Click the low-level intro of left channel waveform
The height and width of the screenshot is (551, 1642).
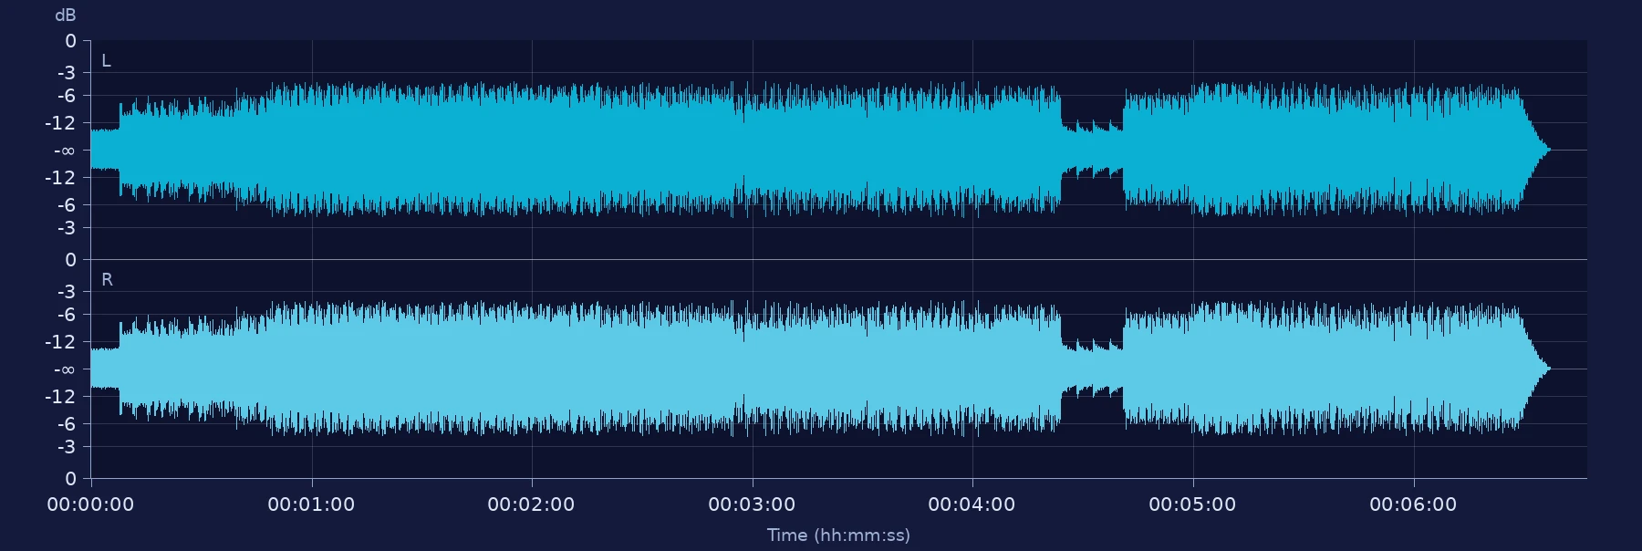coord(105,150)
